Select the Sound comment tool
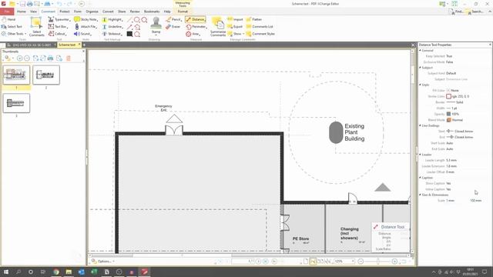Viewport: 493px width, 277px height. (83, 34)
